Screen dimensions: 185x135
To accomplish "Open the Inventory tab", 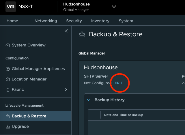I will point(100,21).
